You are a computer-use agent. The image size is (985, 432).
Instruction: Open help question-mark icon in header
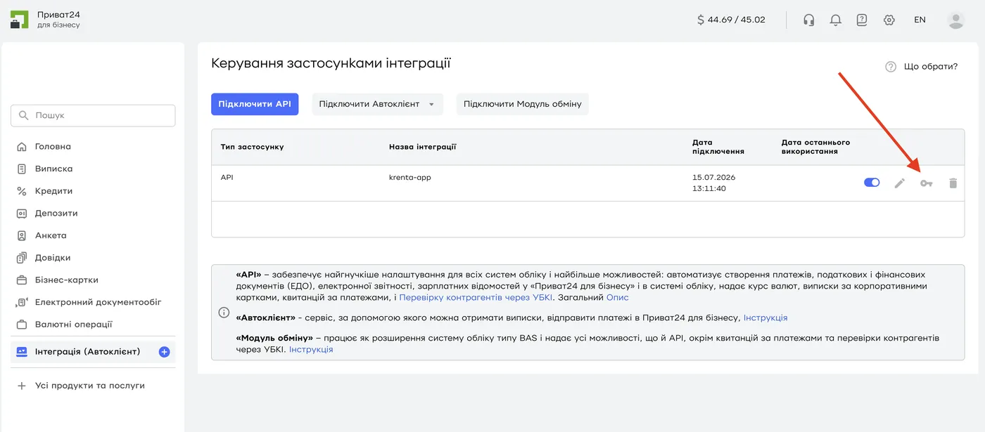[x=862, y=20]
